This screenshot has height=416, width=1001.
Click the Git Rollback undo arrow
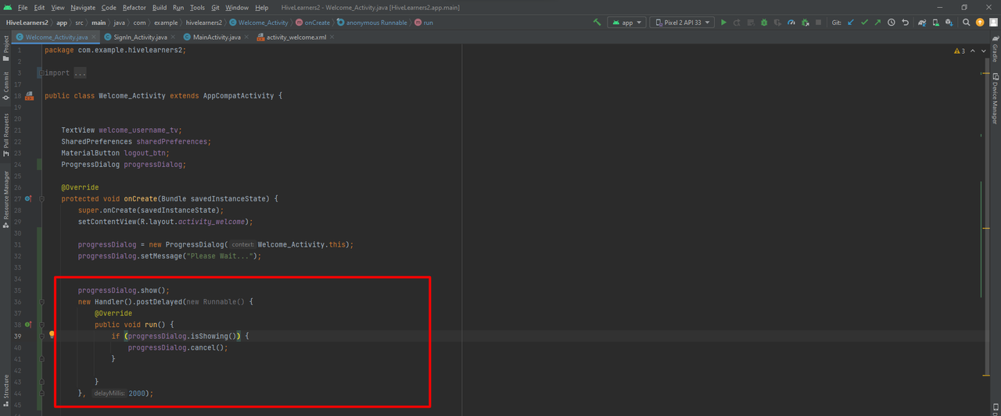[906, 23]
